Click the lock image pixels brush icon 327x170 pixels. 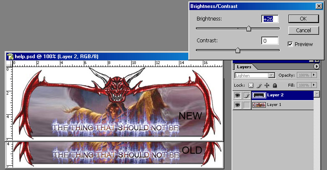click(x=259, y=85)
